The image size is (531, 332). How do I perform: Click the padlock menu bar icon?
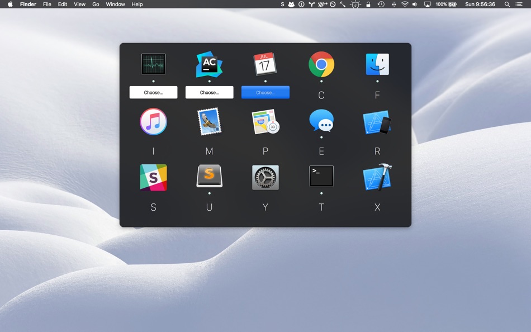(x=368, y=4)
